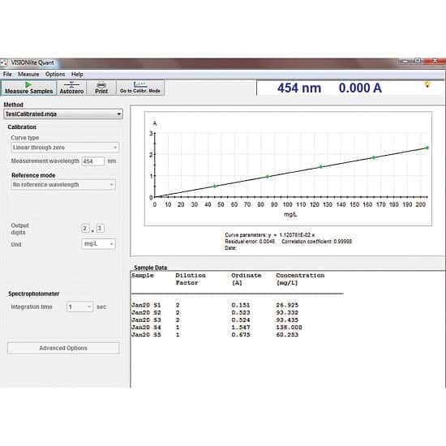This screenshot has height=446, width=446.
Task: Click the Measure Samples green play icon
Action: click(x=28, y=84)
